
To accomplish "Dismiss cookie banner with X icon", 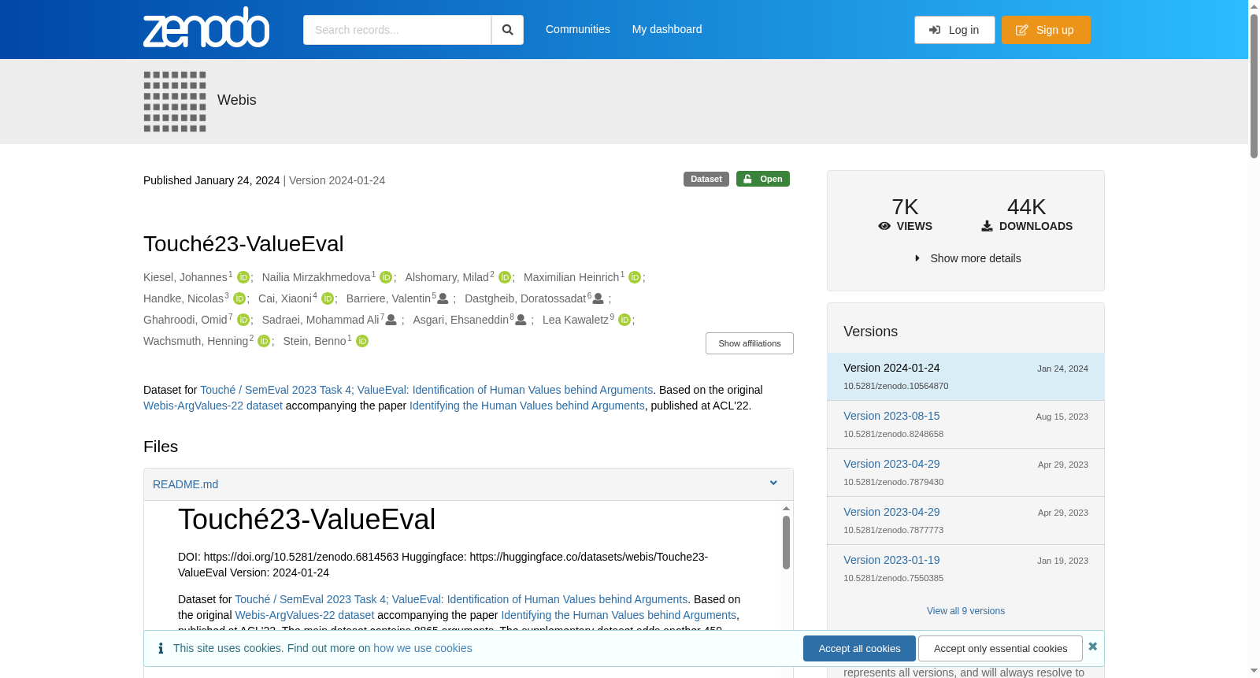I will (1092, 647).
